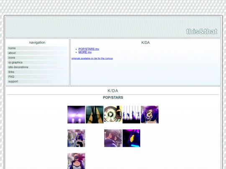Image resolution: width=226 pixels, height=169 pixels.
Task: Go to the about page
Action: point(37,53)
